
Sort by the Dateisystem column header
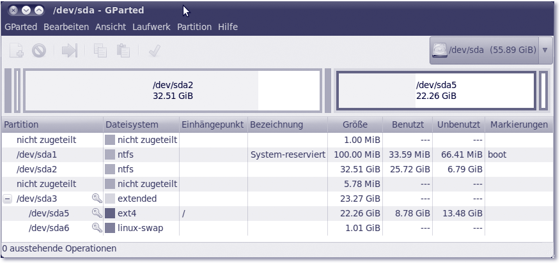(x=132, y=124)
